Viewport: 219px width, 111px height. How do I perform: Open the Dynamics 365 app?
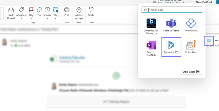coord(171,47)
